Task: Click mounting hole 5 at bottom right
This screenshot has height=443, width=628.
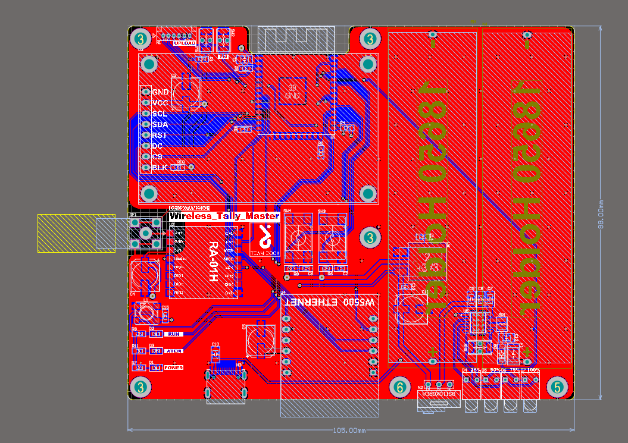Action: click(x=557, y=387)
